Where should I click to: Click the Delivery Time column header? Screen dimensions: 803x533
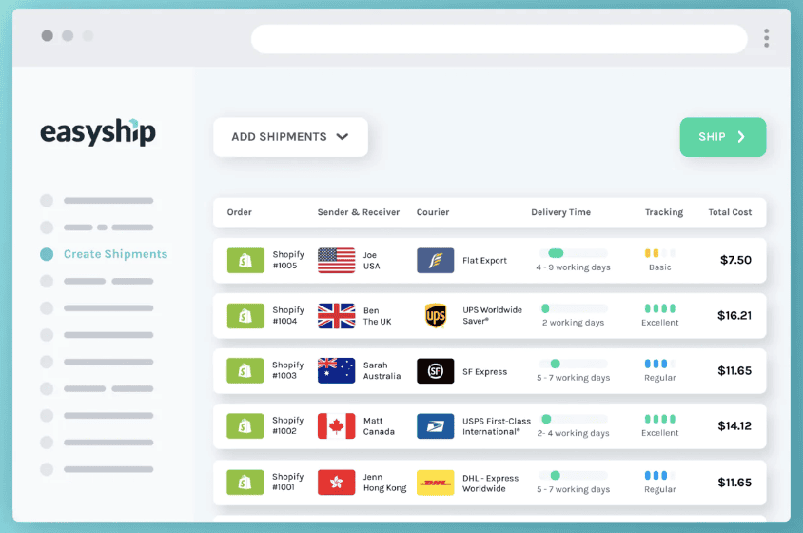(x=560, y=212)
